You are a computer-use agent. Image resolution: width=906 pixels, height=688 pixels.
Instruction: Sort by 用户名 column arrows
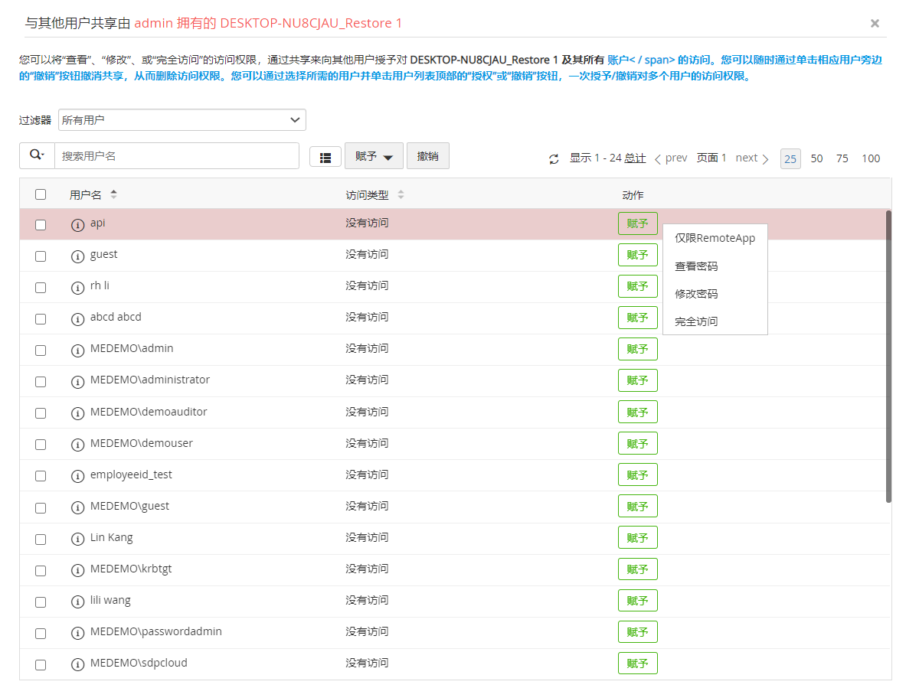[x=114, y=194]
